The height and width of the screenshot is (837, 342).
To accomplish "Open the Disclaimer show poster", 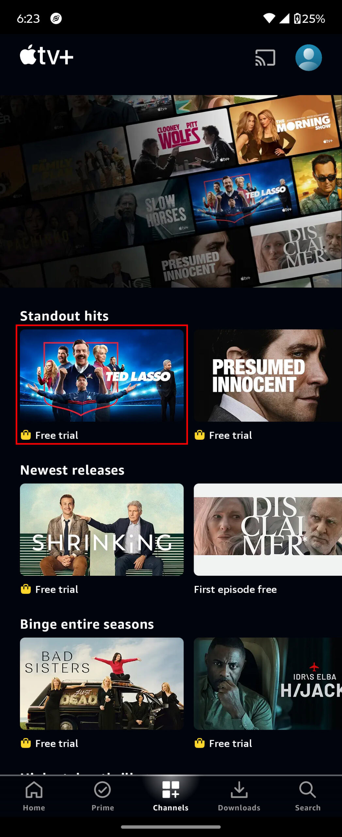I will [268, 529].
